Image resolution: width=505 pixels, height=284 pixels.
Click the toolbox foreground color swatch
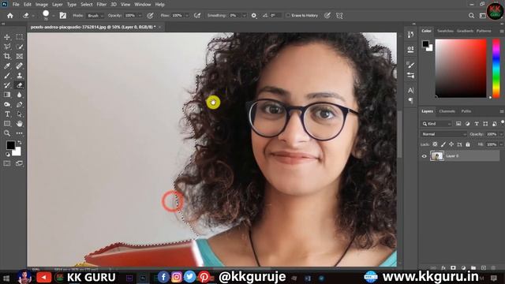[x=10, y=145]
